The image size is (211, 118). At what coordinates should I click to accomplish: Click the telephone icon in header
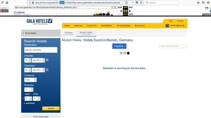[167, 26]
